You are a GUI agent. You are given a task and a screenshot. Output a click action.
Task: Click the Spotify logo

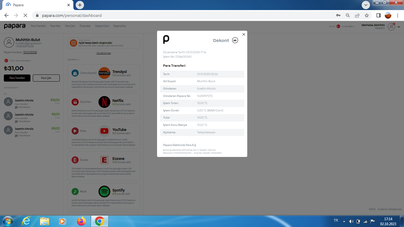tap(104, 191)
